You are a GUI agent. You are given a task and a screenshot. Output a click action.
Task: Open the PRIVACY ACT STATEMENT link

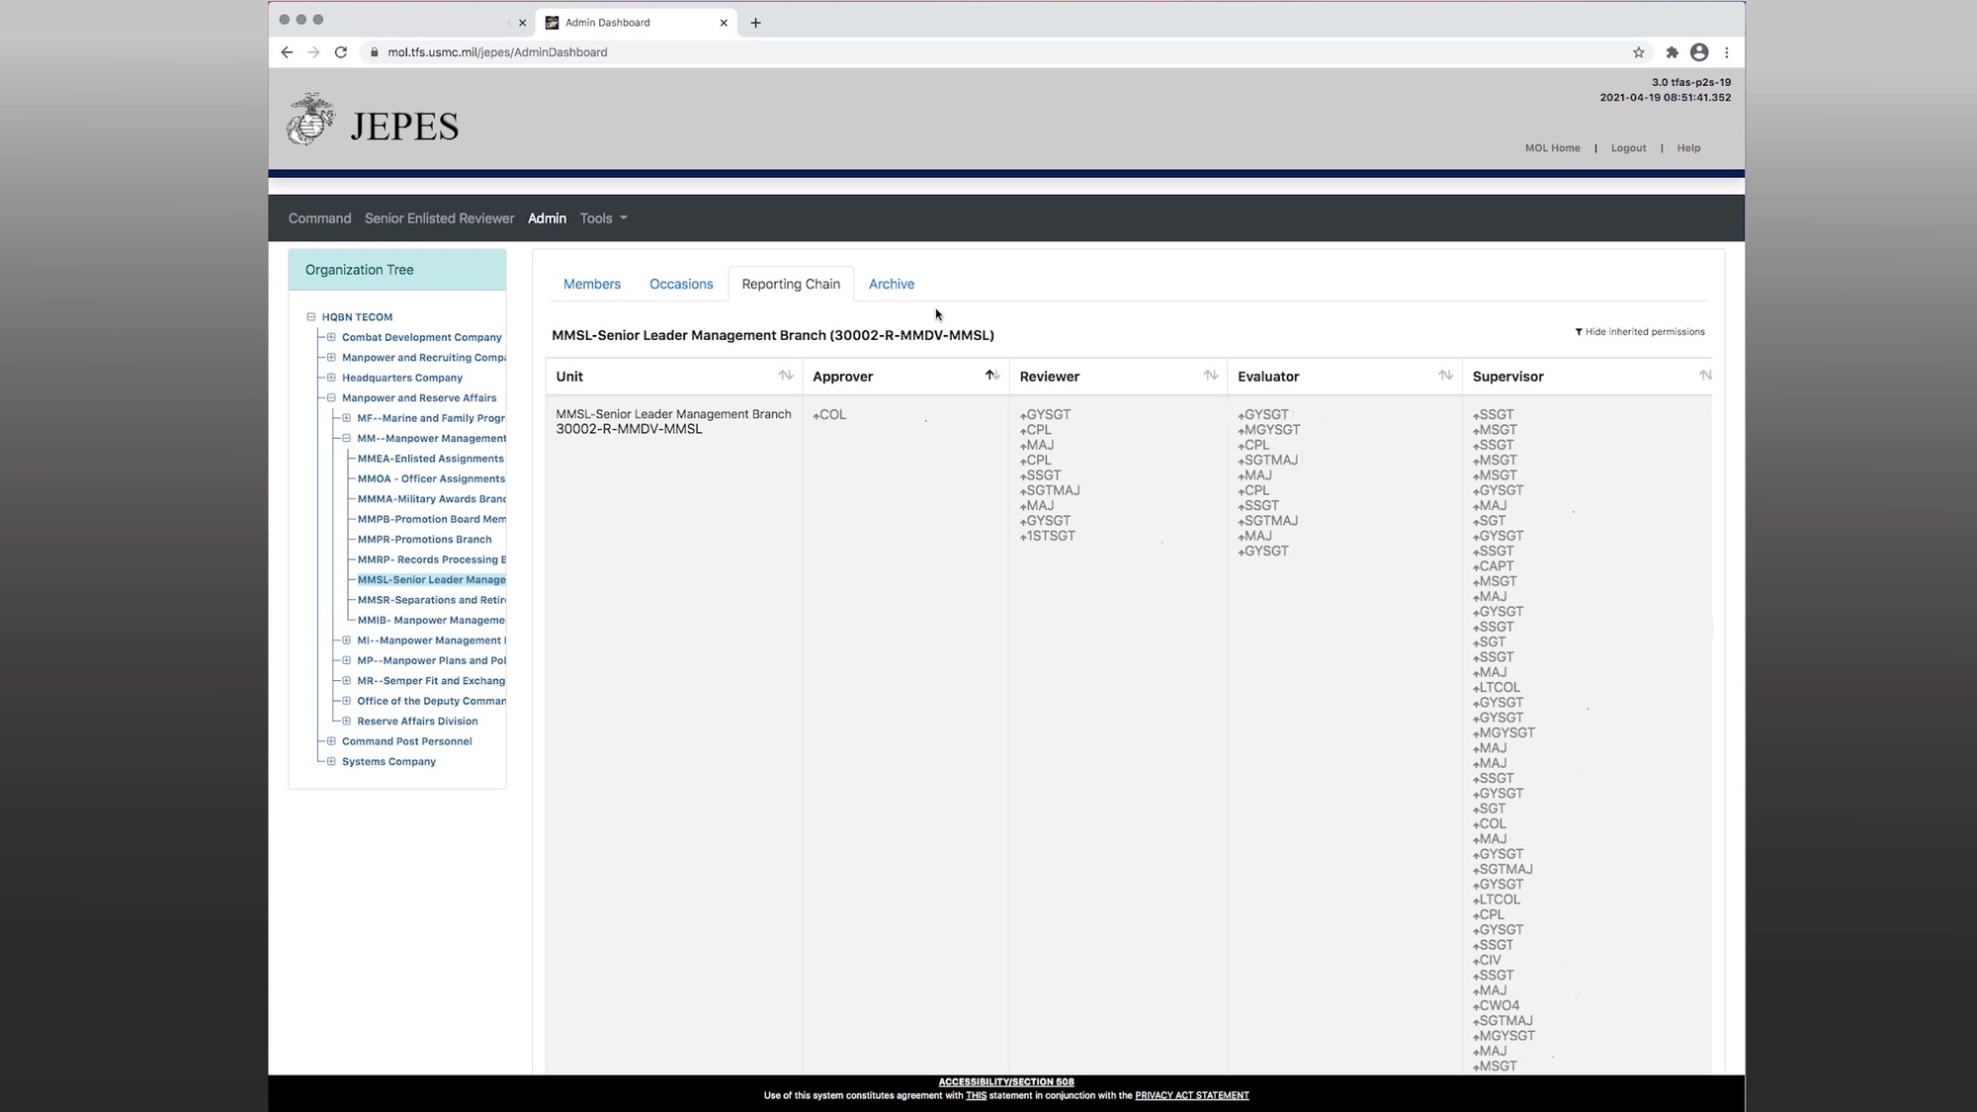(x=1191, y=1096)
